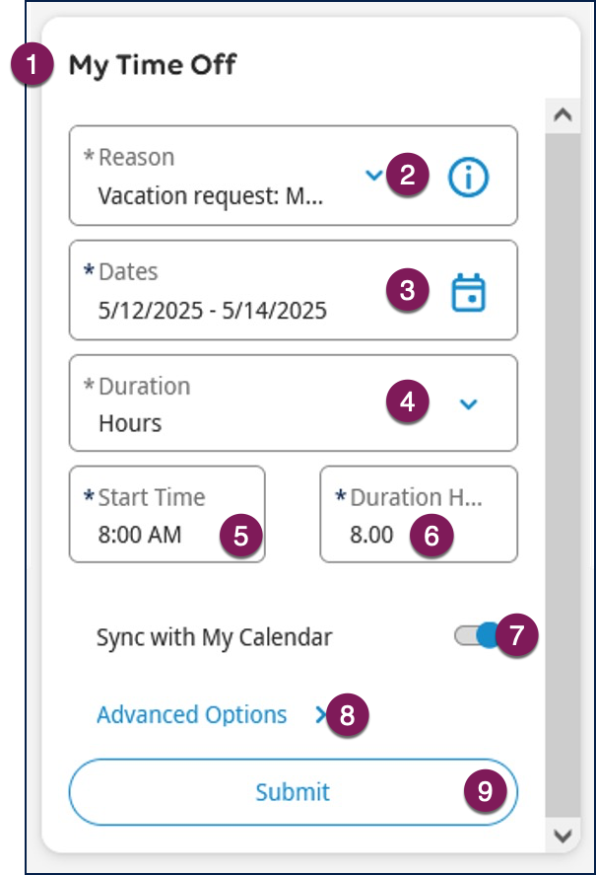Screen dimensions: 596x875
Task: Open the calendar picker icon for Dates
Action: (468, 293)
